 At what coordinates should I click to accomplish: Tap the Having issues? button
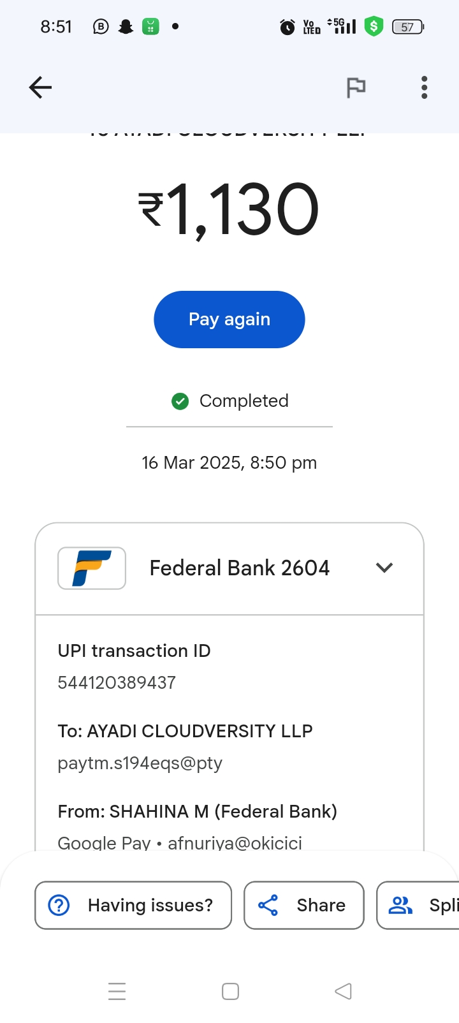point(133,905)
